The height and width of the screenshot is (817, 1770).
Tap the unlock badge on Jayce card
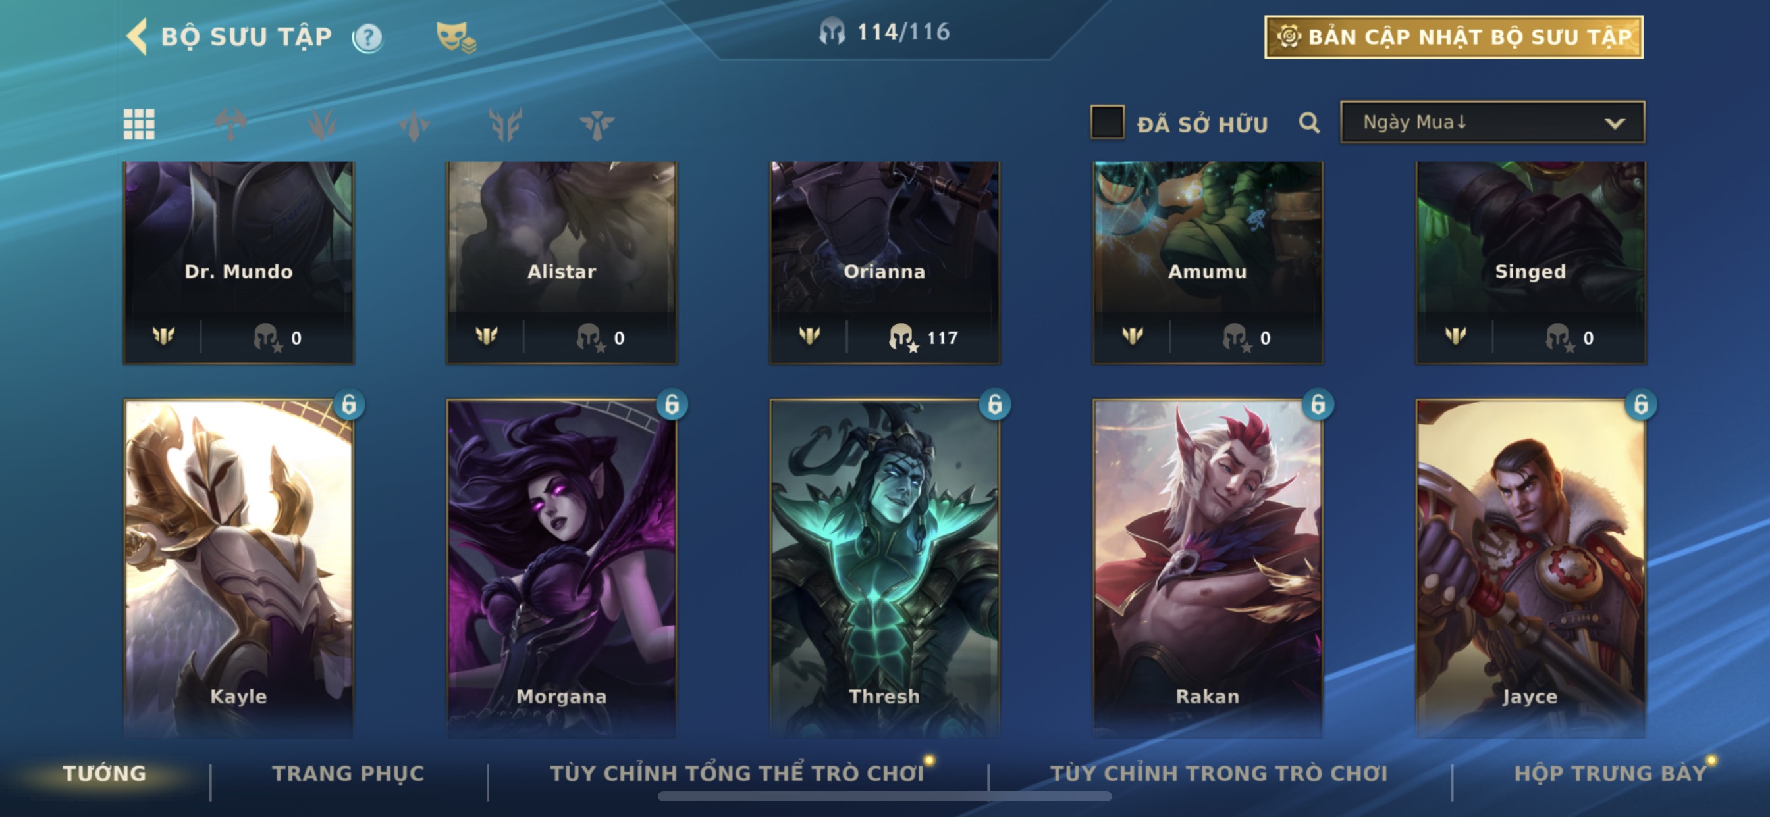tap(1641, 405)
